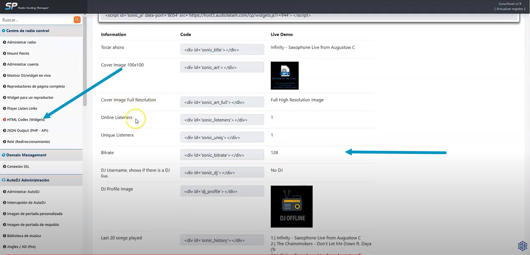Click the 'Live Demo' column header
The image size is (530, 255).
point(281,34)
